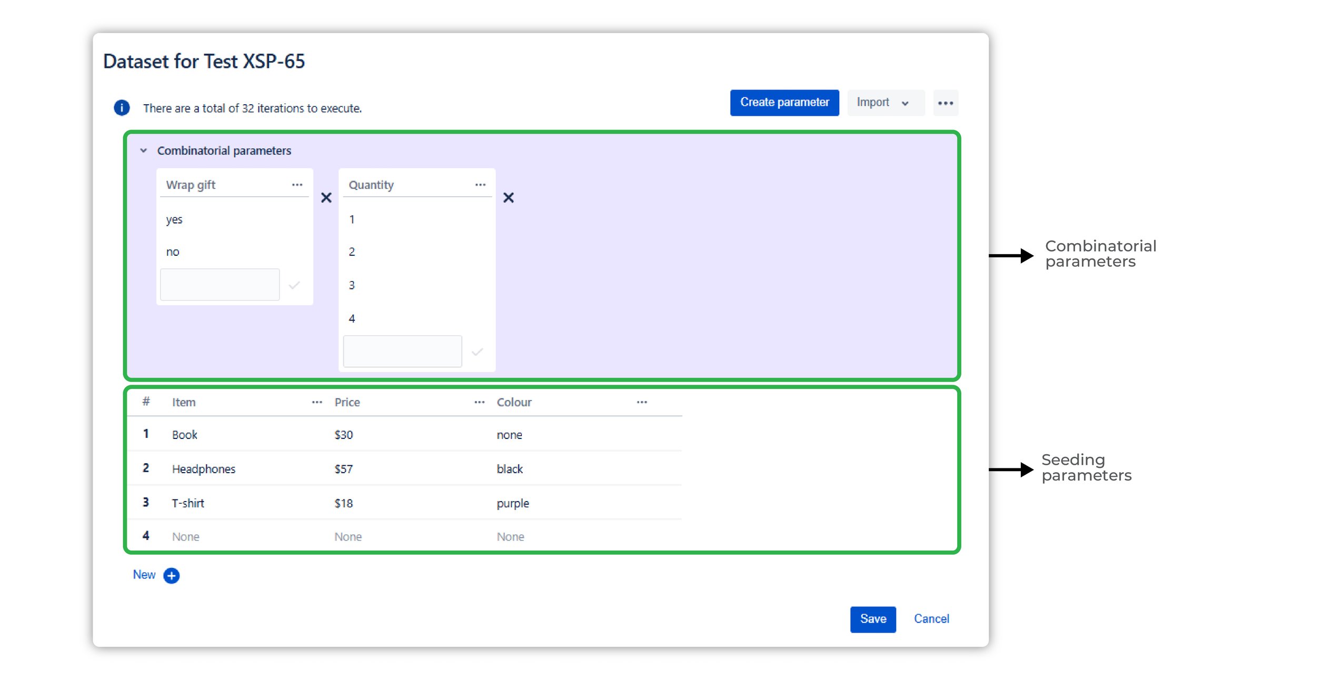Screen dimensions: 1322x680
Task: Remove the Wrap gift parameter with the X
Action: [326, 198]
